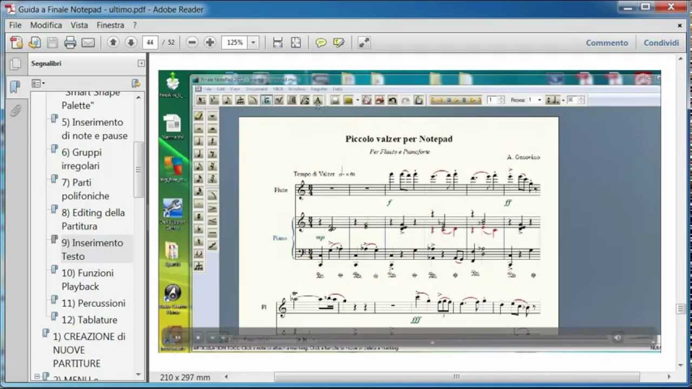692x389 pixels.
Task: Click the Create PDF toolbar icon
Action: (x=17, y=43)
